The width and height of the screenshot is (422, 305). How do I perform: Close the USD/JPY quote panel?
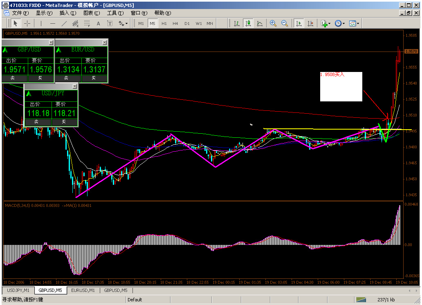(x=74, y=86)
